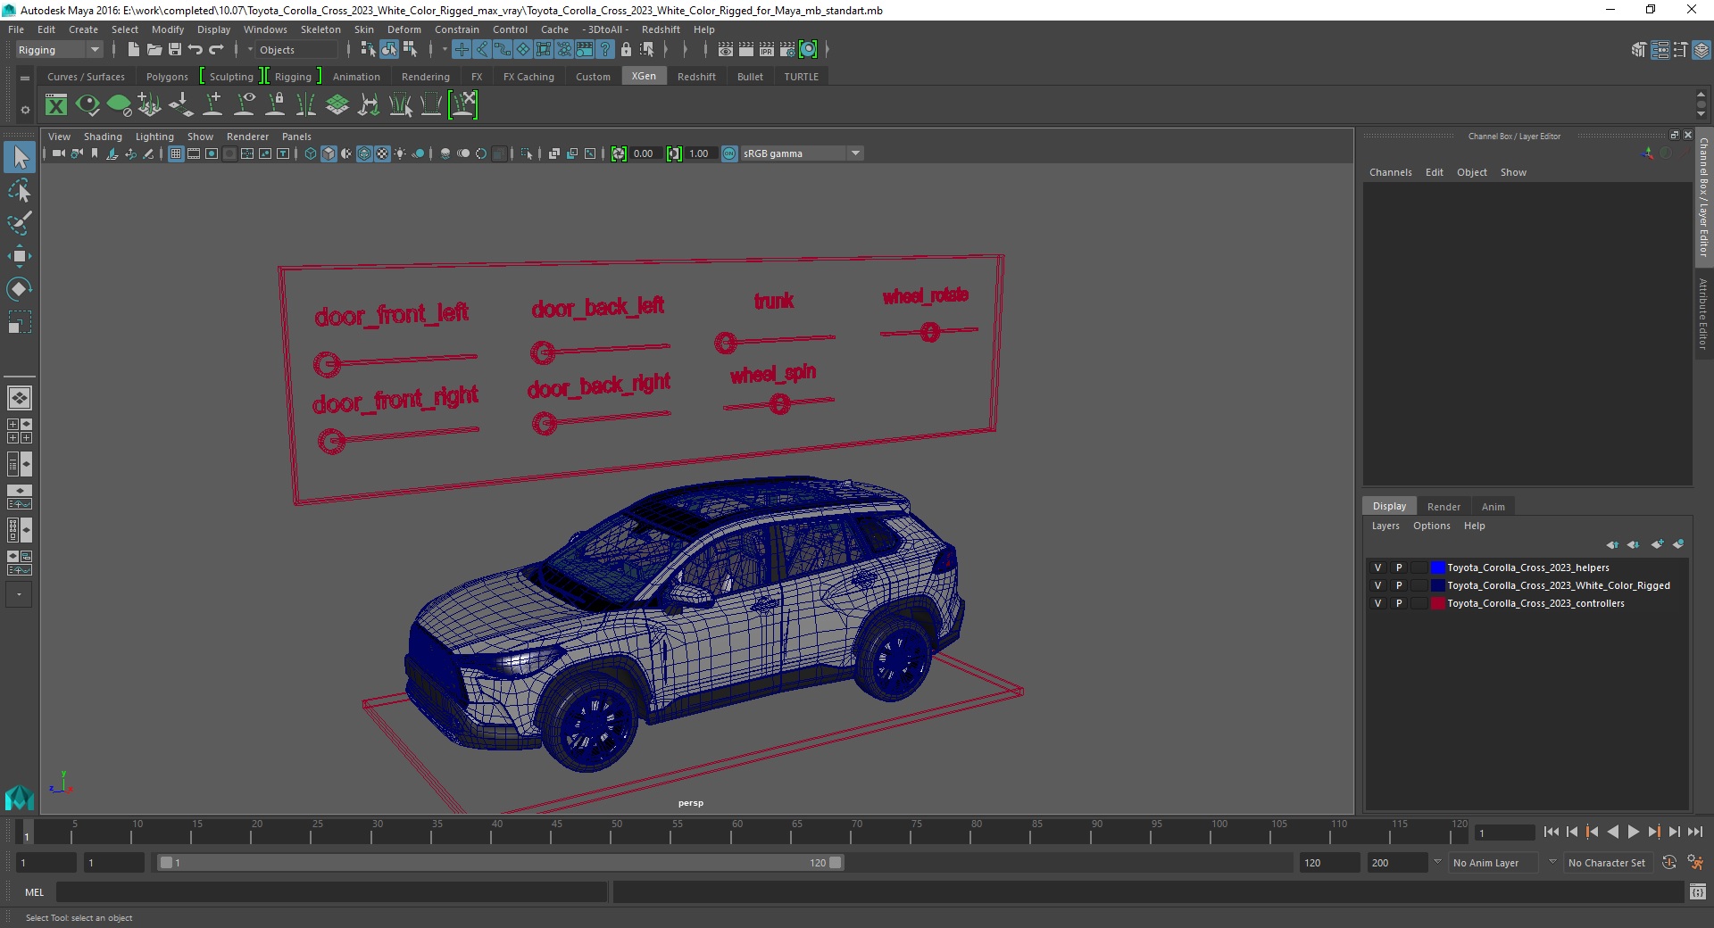The width and height of the screenshot is (1714, 928).
Task: Open Objects selection mask dropdown arrow
Action: point(250,50)
